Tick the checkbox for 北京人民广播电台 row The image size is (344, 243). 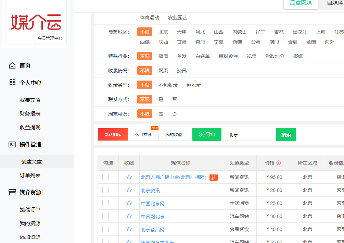pos(105,177)
